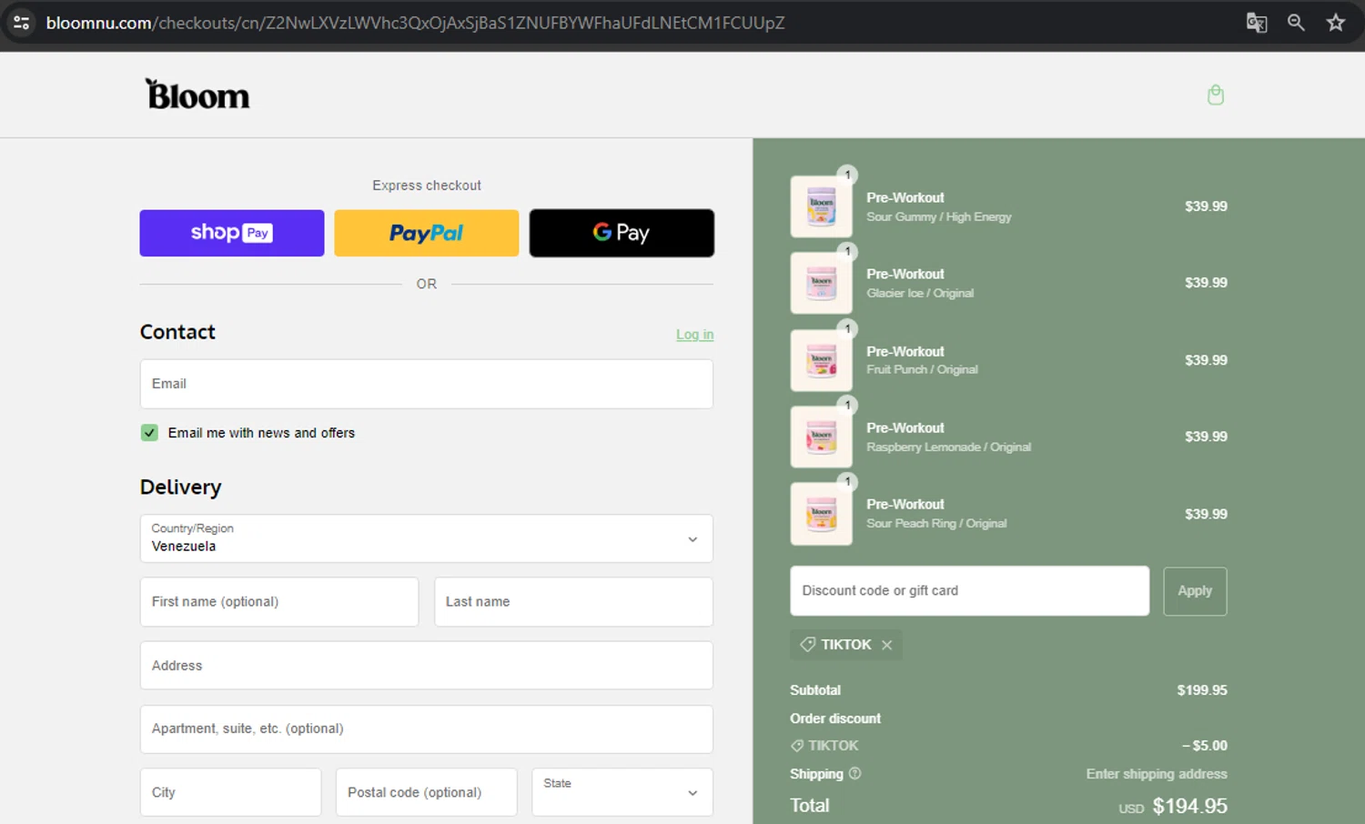
Task: Bookmark this page with the star icon
Action: tap(1335, 23)
